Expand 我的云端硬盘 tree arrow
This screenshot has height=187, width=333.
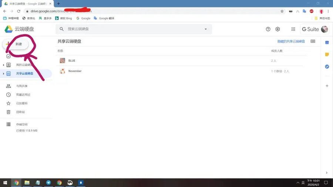(4, 65)
